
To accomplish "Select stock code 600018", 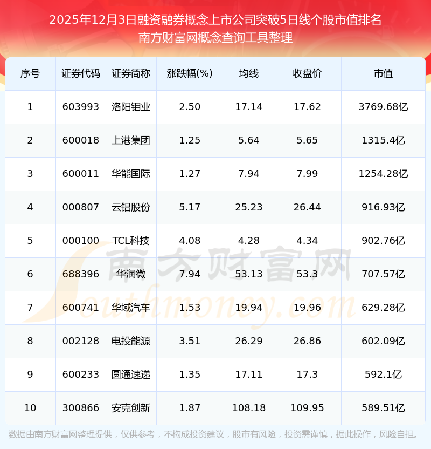I will point(81,140).
